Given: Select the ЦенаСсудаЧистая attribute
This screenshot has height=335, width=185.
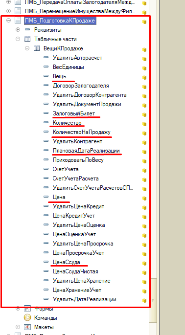Looking at the screenshot, I should point(75,271).
